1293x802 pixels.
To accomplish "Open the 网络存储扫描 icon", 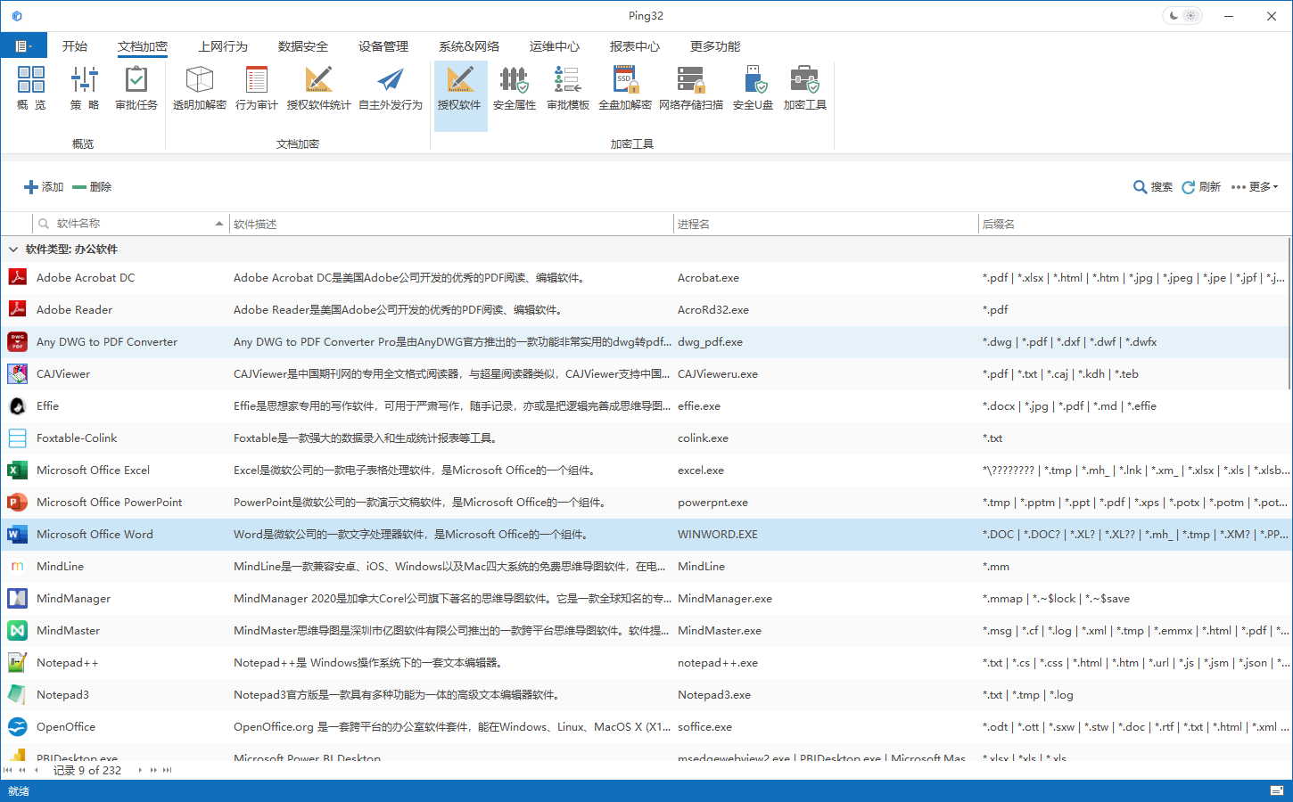I will pos(691,88).
